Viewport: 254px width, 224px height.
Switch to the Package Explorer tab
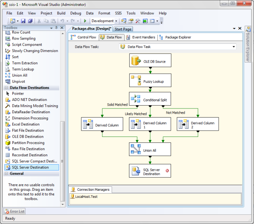tap(175, 37)
